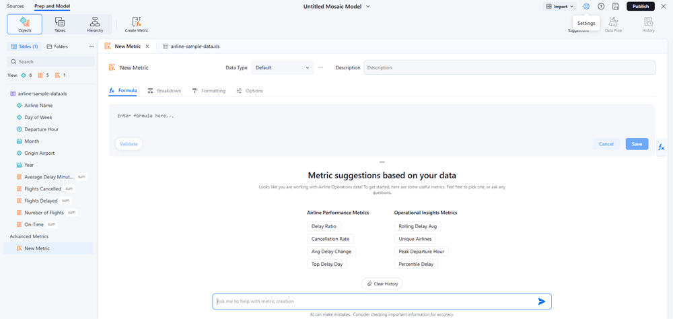Toggle the attributes view filter showing 6
Viewport: 673px width, 319px height.
click(26, 75)
